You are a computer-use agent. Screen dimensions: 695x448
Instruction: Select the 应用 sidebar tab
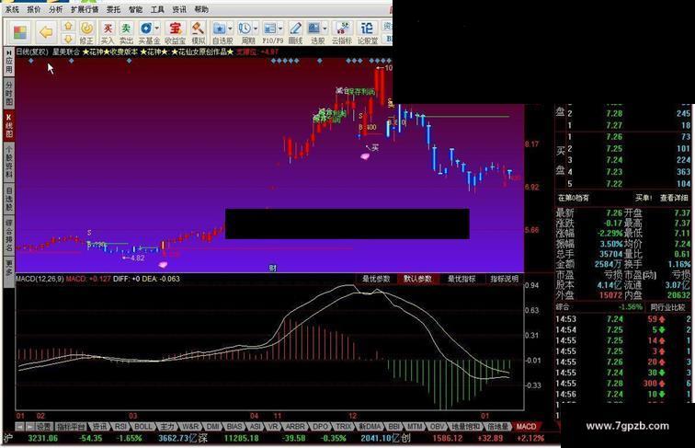coord(9,62)
